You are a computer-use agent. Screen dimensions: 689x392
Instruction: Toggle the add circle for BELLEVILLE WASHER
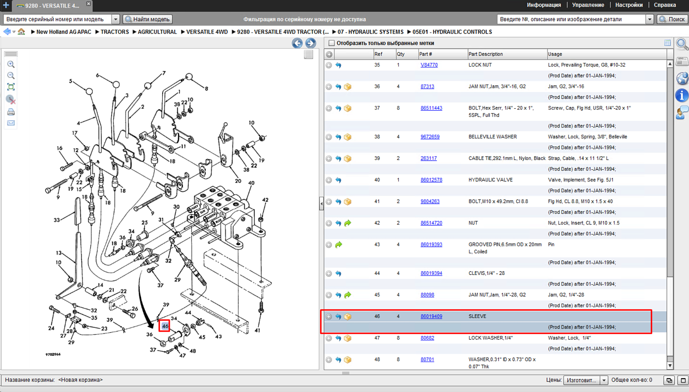329,137
